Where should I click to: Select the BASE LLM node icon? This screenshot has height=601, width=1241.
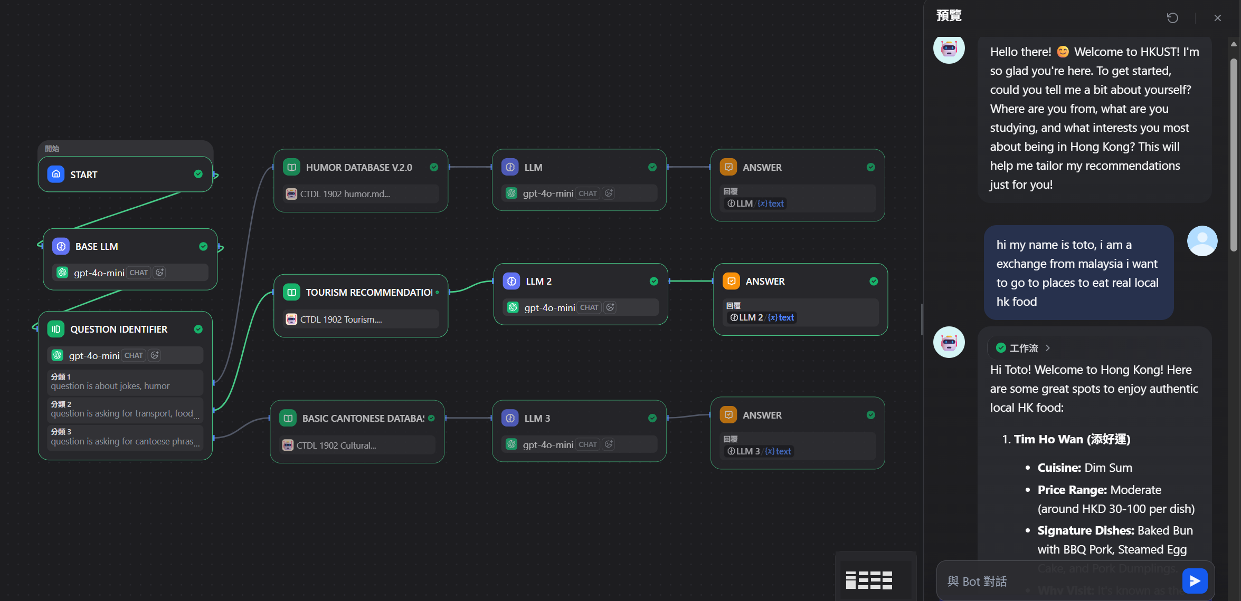click(x=61, y=246)
